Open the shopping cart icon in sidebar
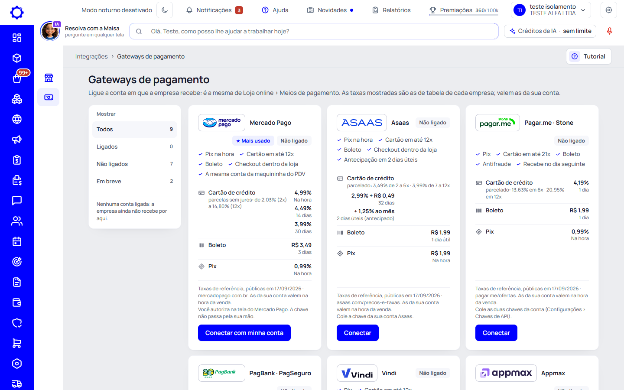This screenshot has width=624, height=390. (x=17, y=343)
